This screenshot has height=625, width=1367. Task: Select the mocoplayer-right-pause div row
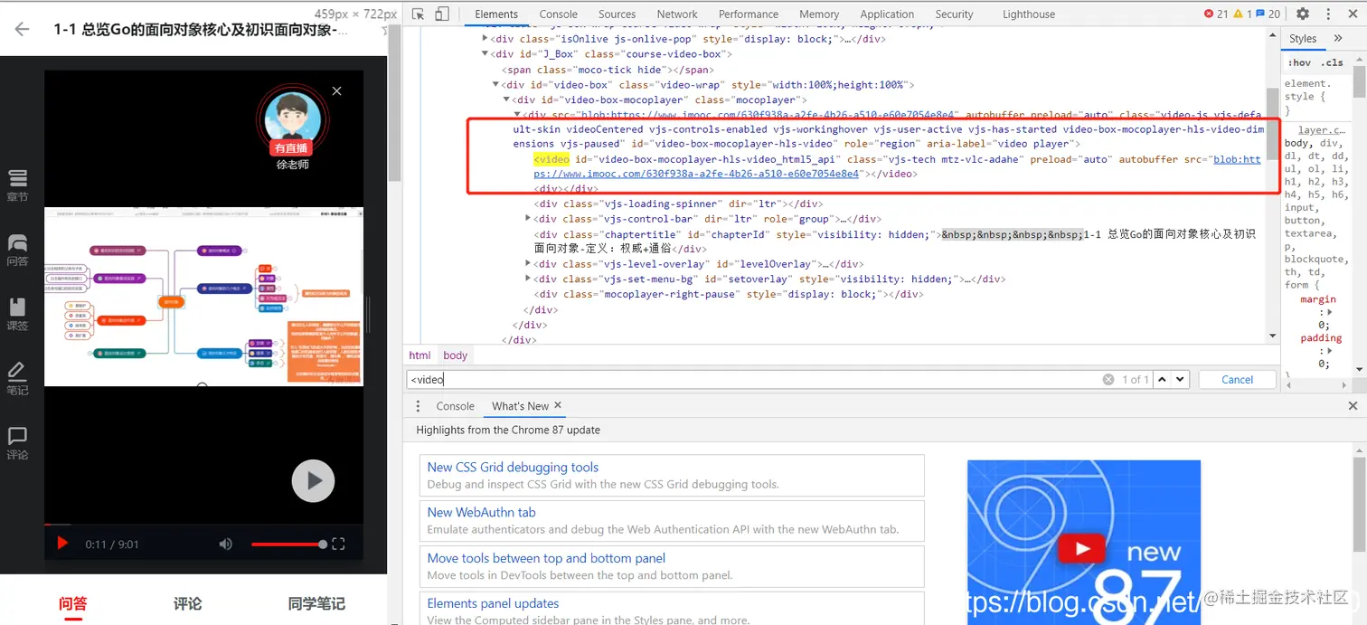pos(729,294)
